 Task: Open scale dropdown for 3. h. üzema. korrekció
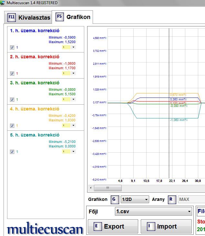[x=73, y=99]
